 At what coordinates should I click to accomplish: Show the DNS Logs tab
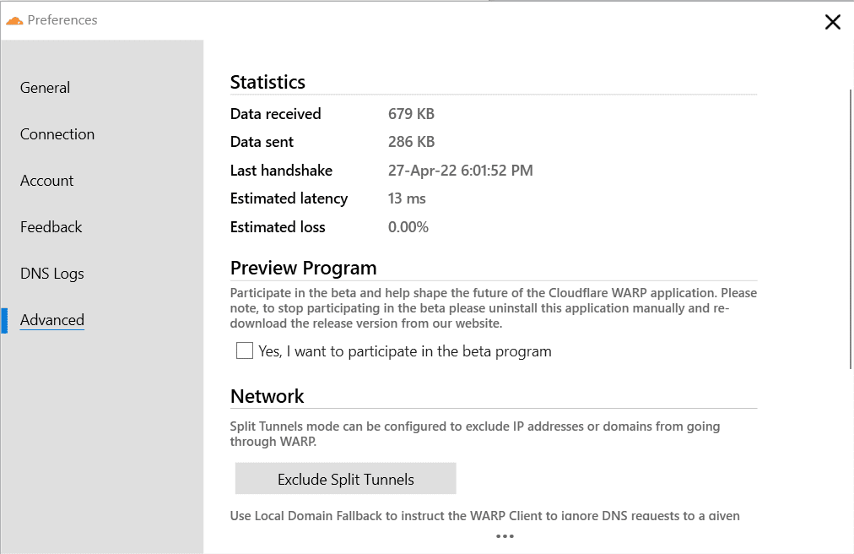click(x=51, y=274)
